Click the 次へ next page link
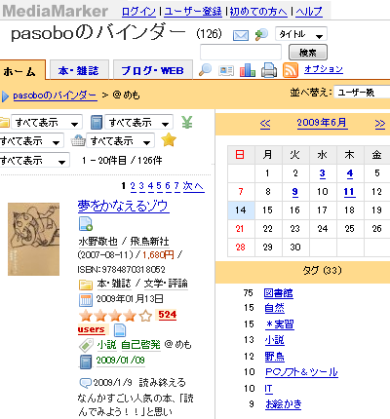This screenshot has width=390, height=419. point(193,186)
